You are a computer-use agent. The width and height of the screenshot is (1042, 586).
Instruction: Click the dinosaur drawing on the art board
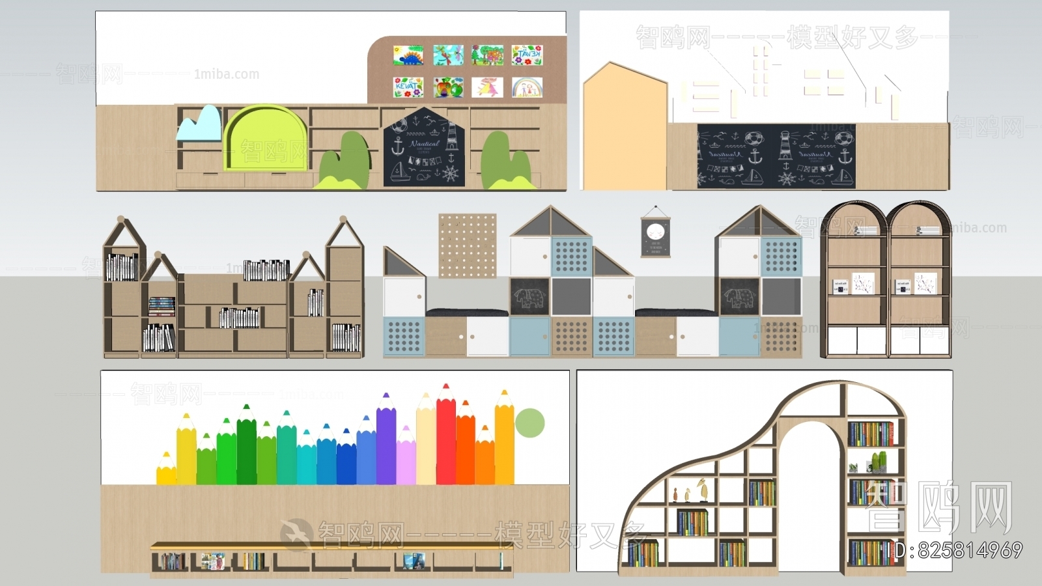click(409, 55)
